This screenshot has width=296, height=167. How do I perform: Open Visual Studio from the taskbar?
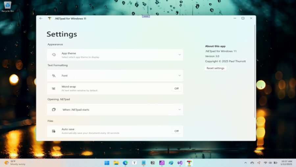tap(180, 163)
